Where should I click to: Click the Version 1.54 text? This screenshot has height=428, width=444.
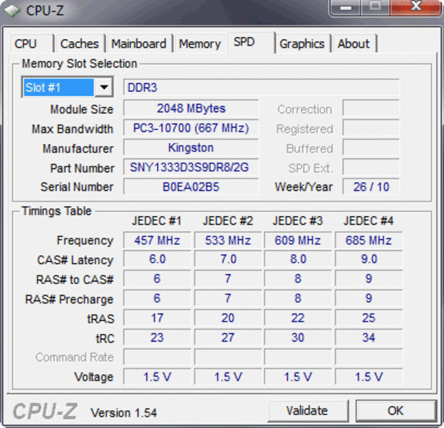[x=123, y=413]
